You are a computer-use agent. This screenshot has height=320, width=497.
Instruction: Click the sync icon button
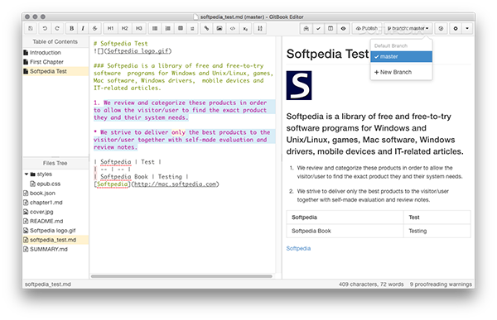[441, 28]
